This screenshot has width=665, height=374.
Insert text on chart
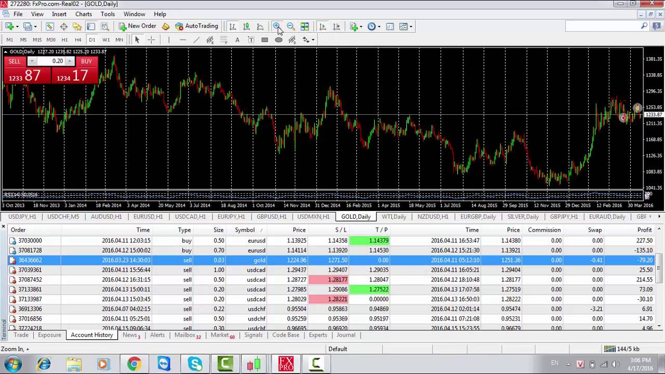tap(237, 40)
